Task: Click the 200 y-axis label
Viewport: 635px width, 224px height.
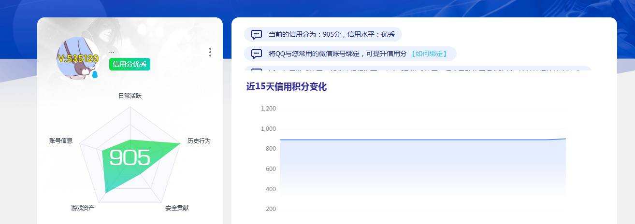Action: pos(271,209)
